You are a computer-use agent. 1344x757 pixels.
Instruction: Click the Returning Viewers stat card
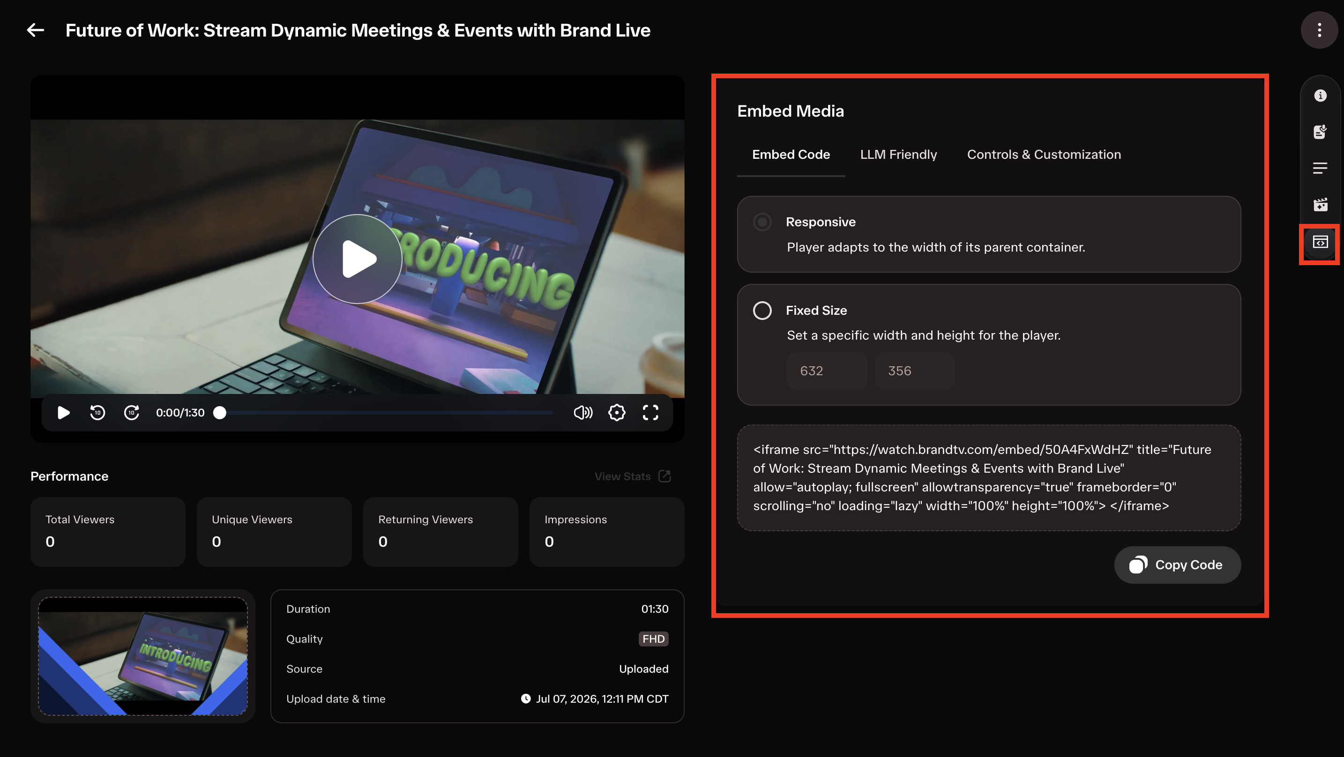pyautogui.click(x=441, y=532)
